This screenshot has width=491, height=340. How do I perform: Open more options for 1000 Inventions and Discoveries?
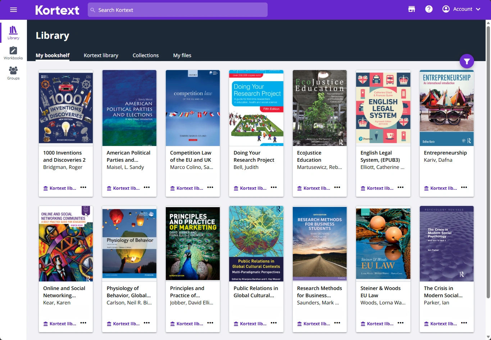pos(83,188)
